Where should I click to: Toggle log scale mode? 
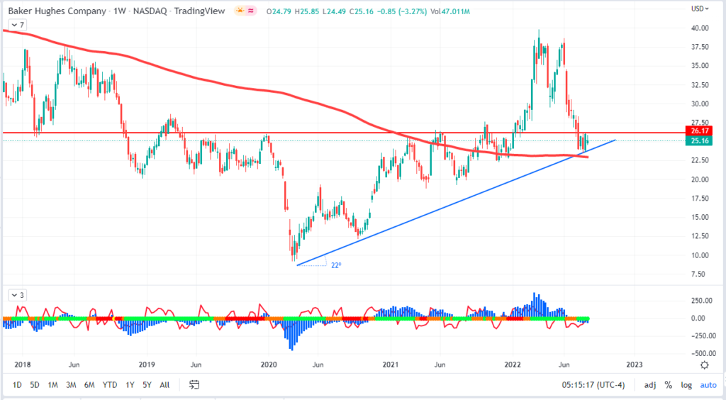(686, 384)
